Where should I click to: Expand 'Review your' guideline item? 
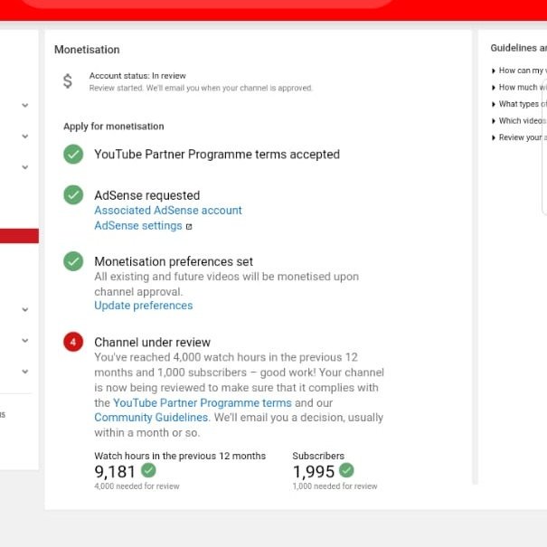click(519, 137)
